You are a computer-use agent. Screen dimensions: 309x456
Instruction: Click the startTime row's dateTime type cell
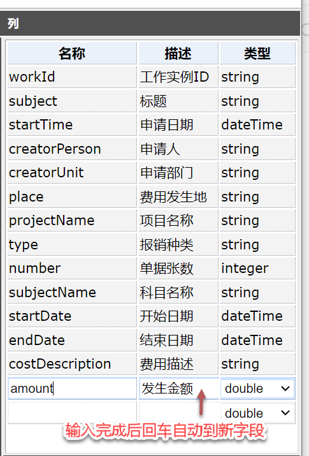[257, 125]
